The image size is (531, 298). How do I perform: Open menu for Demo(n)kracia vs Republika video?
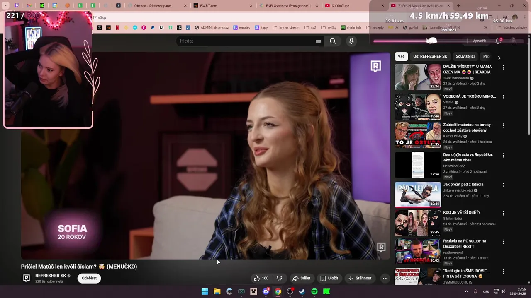pyautogui.click(x=504, y=155)
